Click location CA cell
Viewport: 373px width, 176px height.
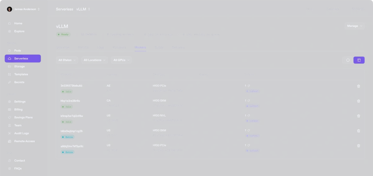[x=108, y=100]
